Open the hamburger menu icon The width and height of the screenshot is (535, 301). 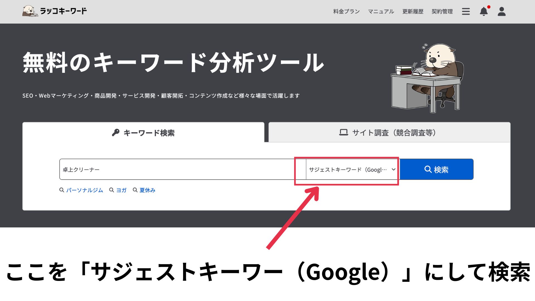click(466, 11)
